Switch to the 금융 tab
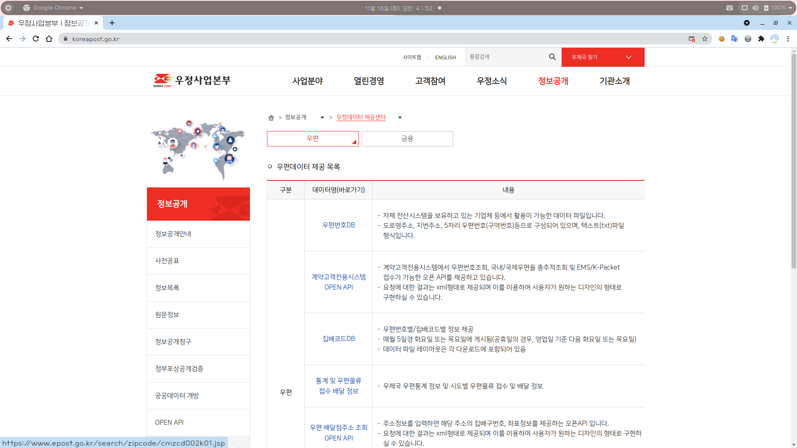This screenshot has height=448, width=797. pos(407,139)
